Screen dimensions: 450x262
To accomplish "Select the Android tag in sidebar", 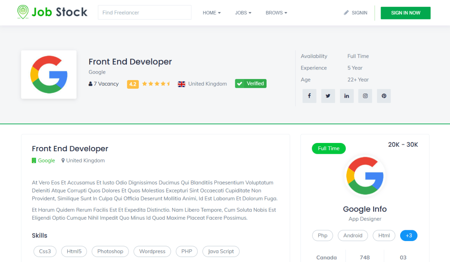I will point(353,235).
